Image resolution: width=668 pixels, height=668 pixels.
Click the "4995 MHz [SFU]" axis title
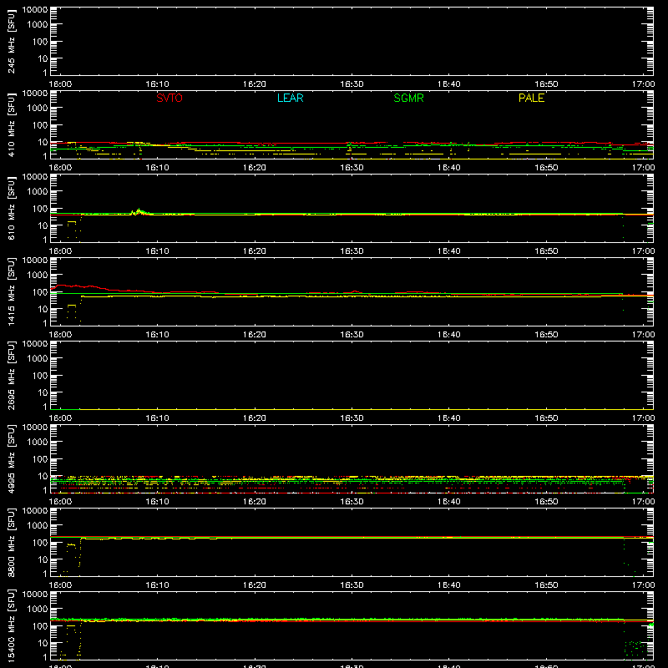(11, 458)
